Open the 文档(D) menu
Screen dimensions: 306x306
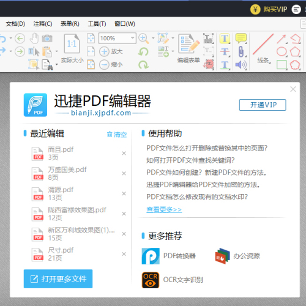pyautogui.click(x=15, y=24)
